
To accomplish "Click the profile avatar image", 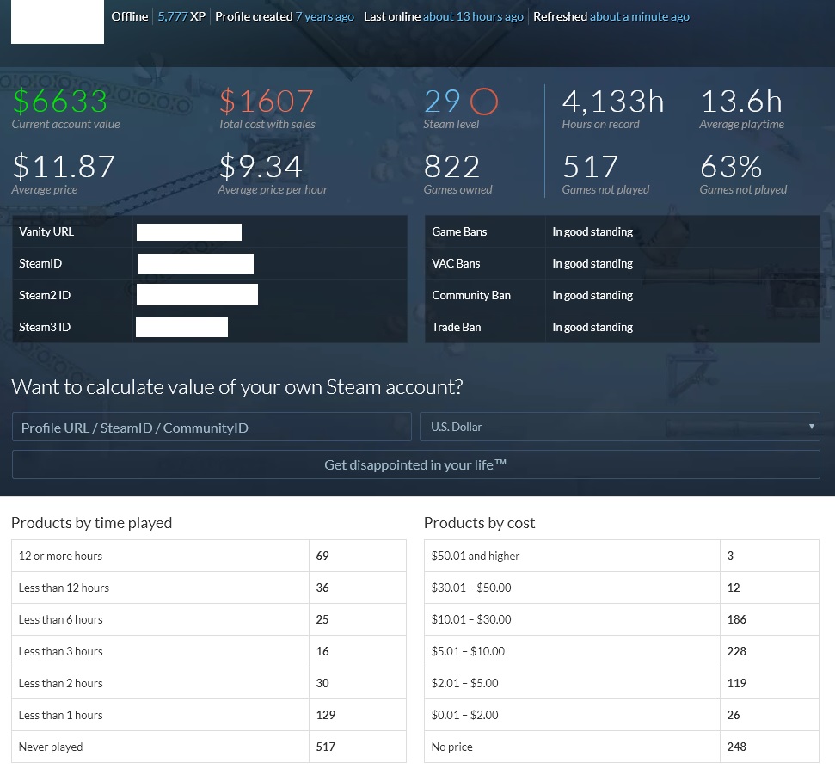I will (x=58, y=22).
